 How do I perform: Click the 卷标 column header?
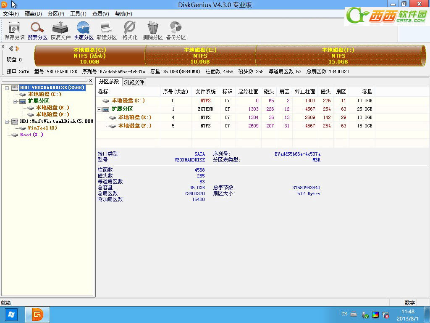point(128,92)
